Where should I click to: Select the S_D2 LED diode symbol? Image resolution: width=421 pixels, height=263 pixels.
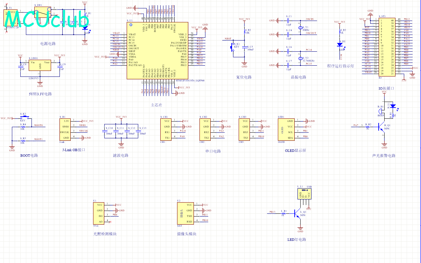(339, 45)
